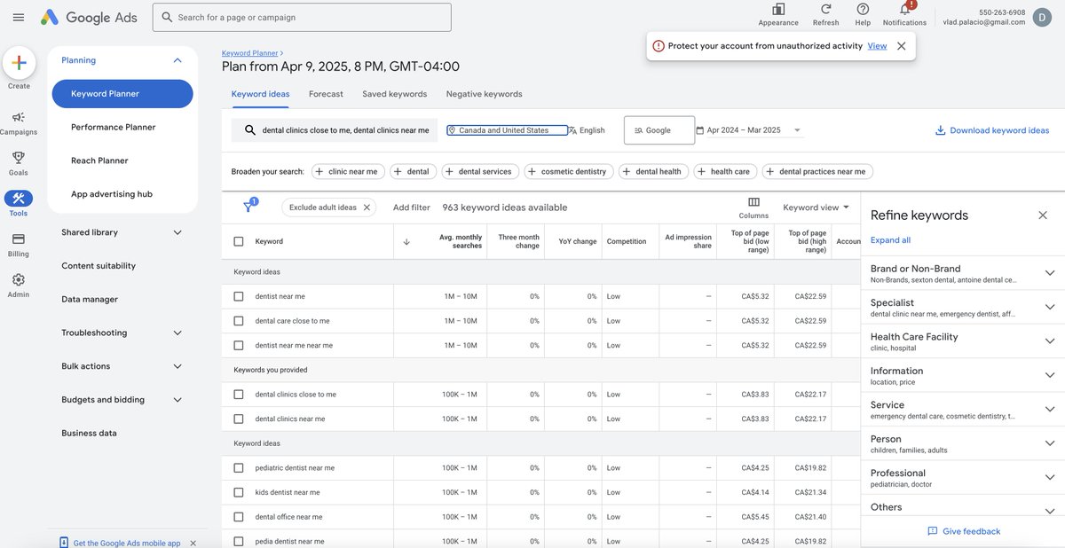The image size is (1065, 548).
Task: Click the Keyword Planner breadcrumb link
Action: tap(249, 53)
